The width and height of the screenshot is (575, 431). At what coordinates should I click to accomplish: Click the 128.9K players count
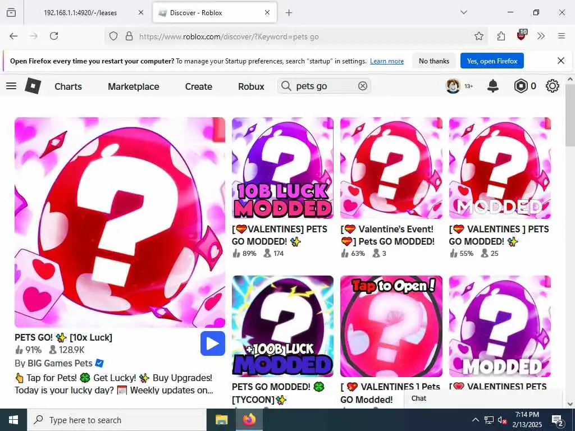[x=67, y=350]
